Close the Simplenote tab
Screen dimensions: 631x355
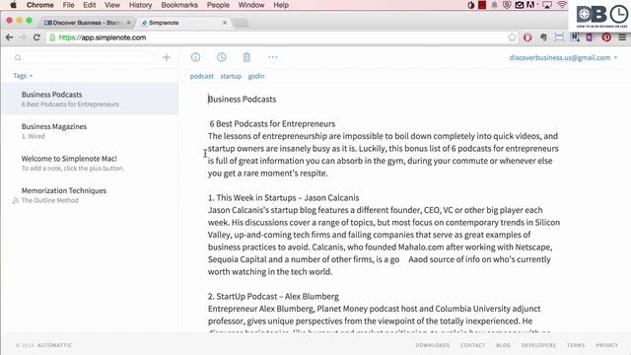225,23
